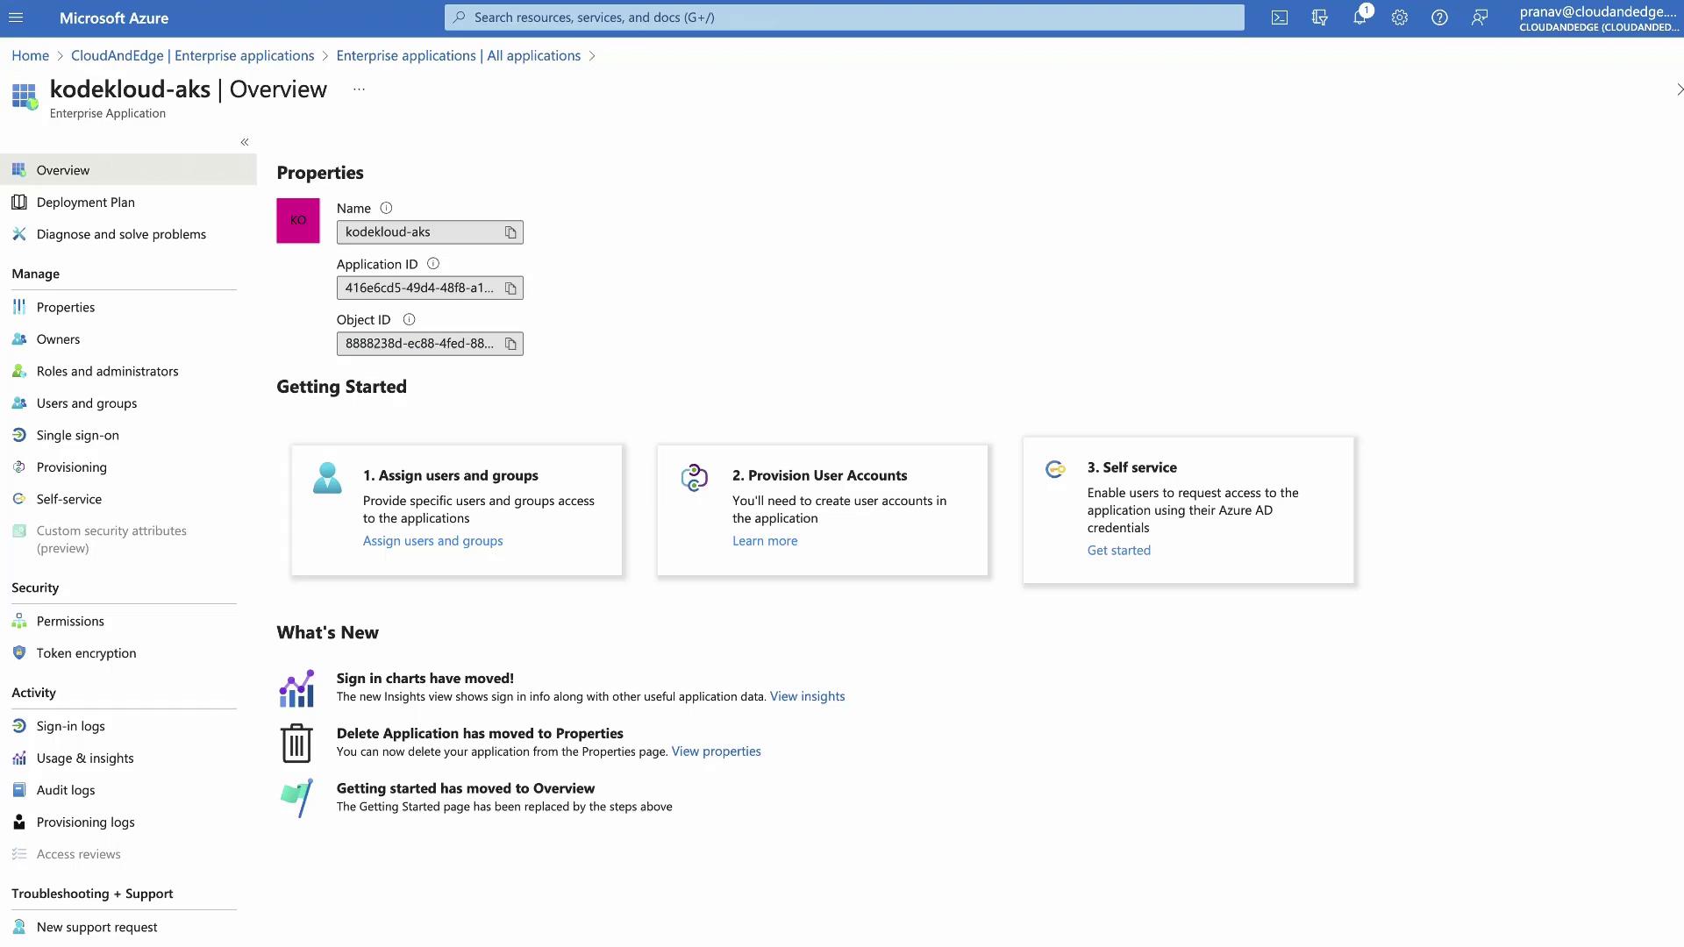1684x947 pixels.
Task: Open the notifications bell
Action: 1359,18
